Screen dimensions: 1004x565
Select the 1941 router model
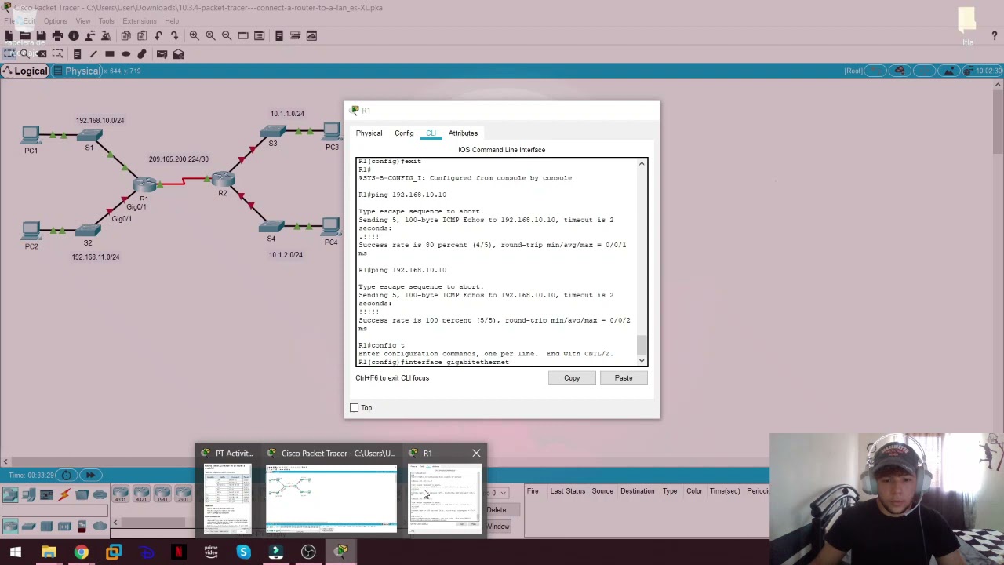click(162, 494)
